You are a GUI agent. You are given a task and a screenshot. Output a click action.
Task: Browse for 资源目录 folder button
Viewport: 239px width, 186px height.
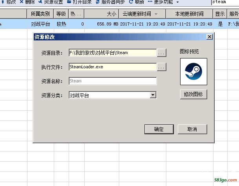point(161,53)
